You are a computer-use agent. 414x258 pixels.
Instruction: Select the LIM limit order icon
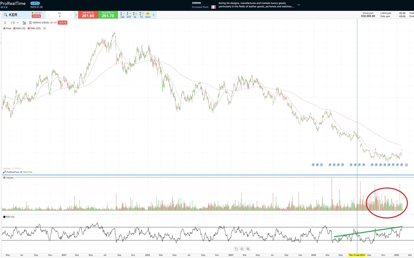122,15
